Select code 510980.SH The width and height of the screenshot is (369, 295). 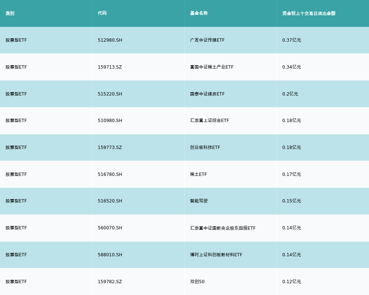pyautogui.click(x=110, y=121)
